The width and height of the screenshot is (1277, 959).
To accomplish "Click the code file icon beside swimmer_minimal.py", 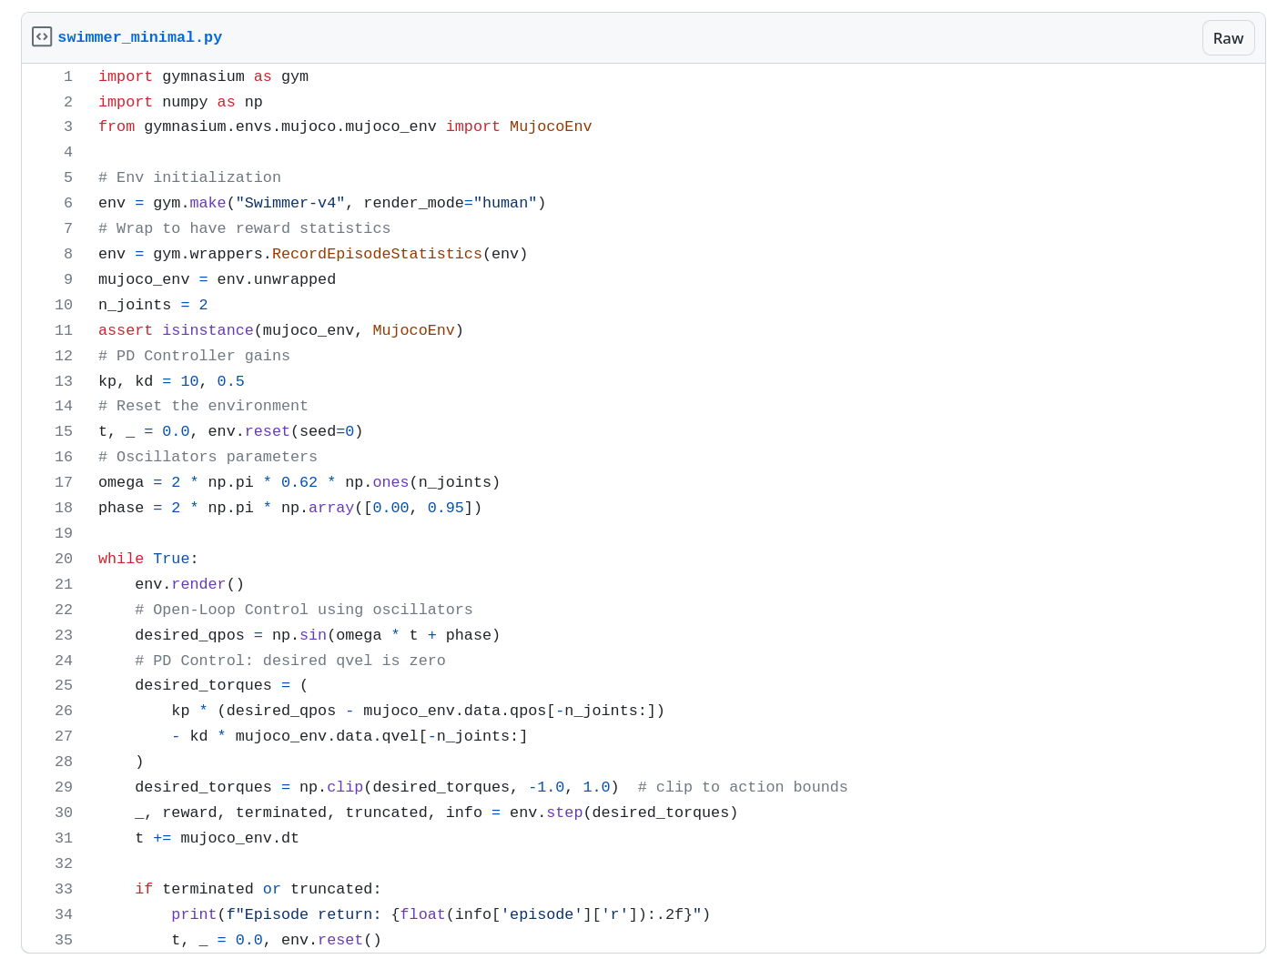I will click(42, 36).
